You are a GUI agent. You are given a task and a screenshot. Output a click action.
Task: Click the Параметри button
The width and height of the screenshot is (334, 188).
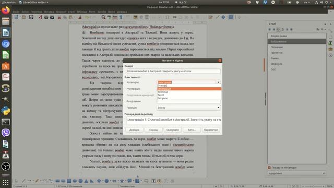(x=211, y=130)
